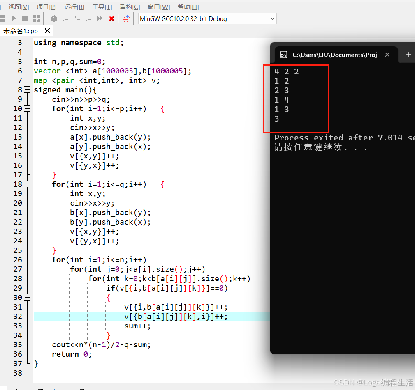The height and width of the screenshot is (390, 415).
Task: Click line number 38 in the gutter
Action: [18, 373]
